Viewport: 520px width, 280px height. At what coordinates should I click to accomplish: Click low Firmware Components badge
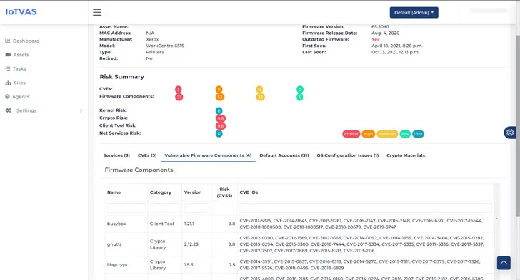299,97
